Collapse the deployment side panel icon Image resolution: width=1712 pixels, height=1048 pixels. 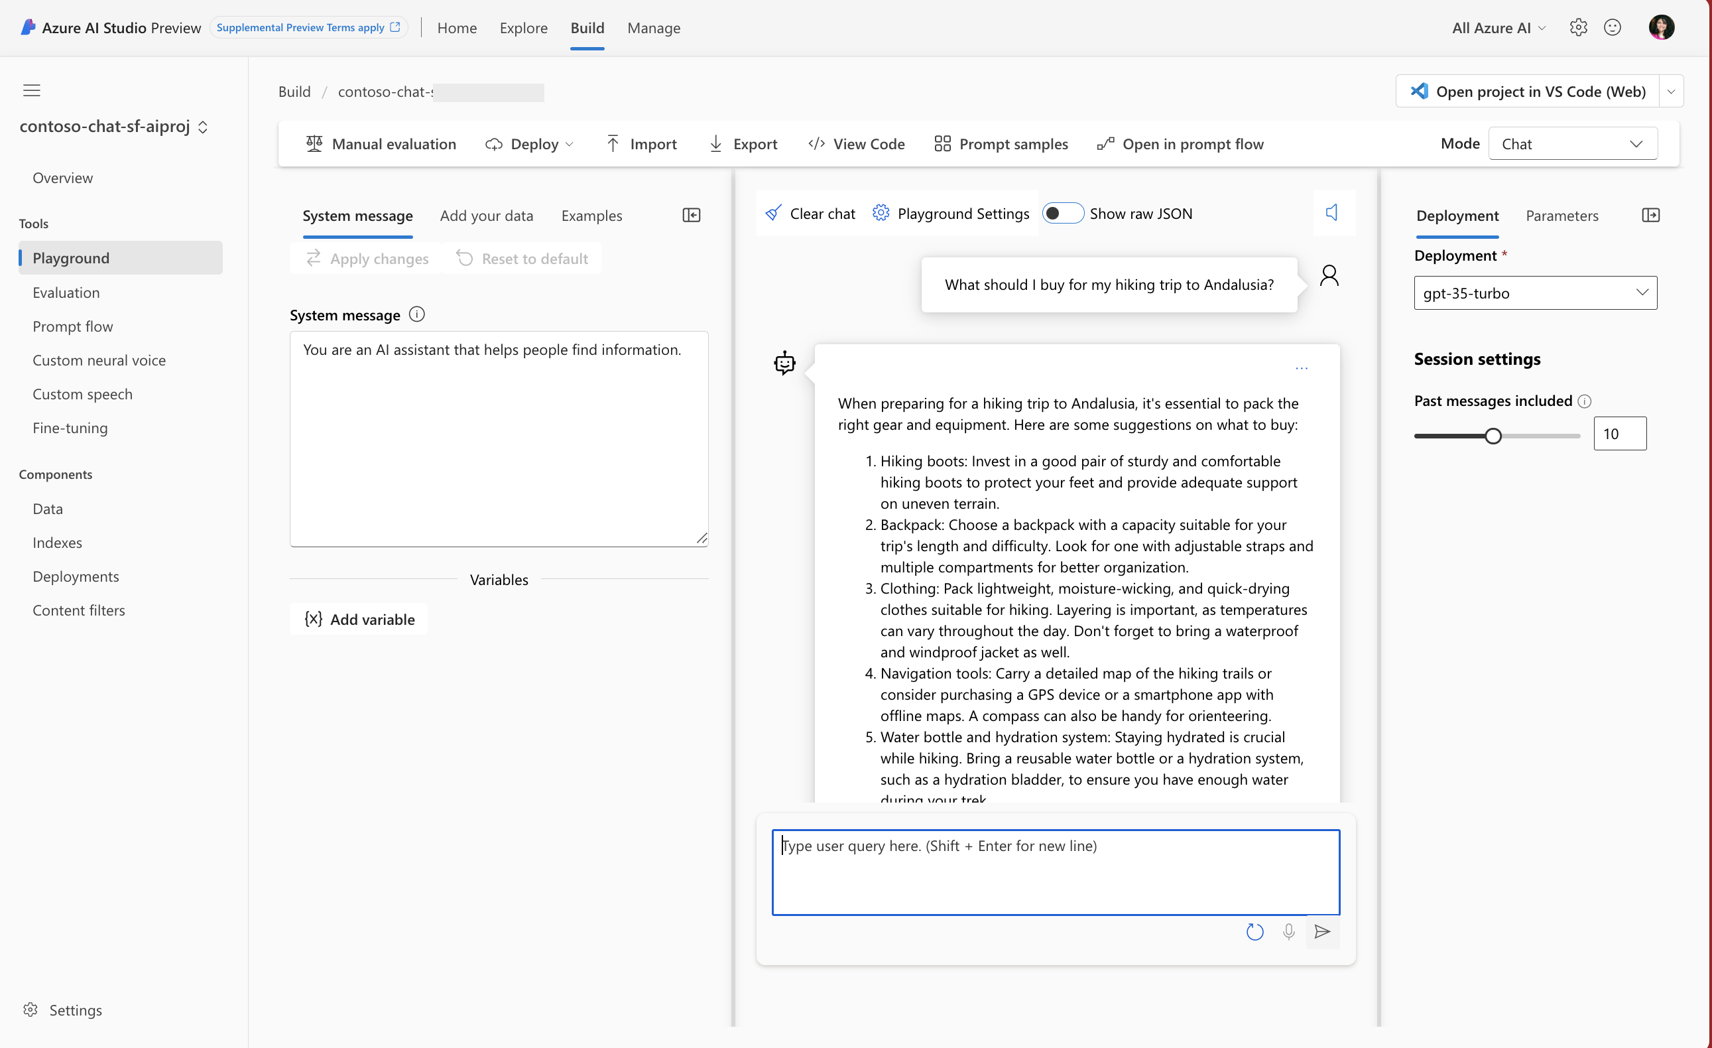pos(1650,216)
